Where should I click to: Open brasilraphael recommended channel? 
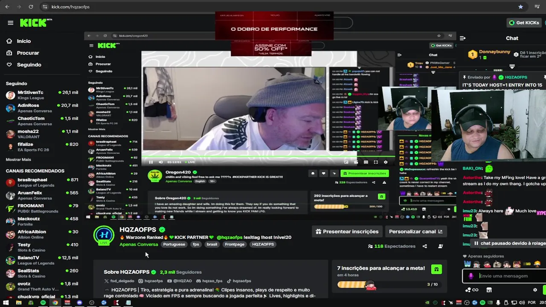tap(42, 182)
